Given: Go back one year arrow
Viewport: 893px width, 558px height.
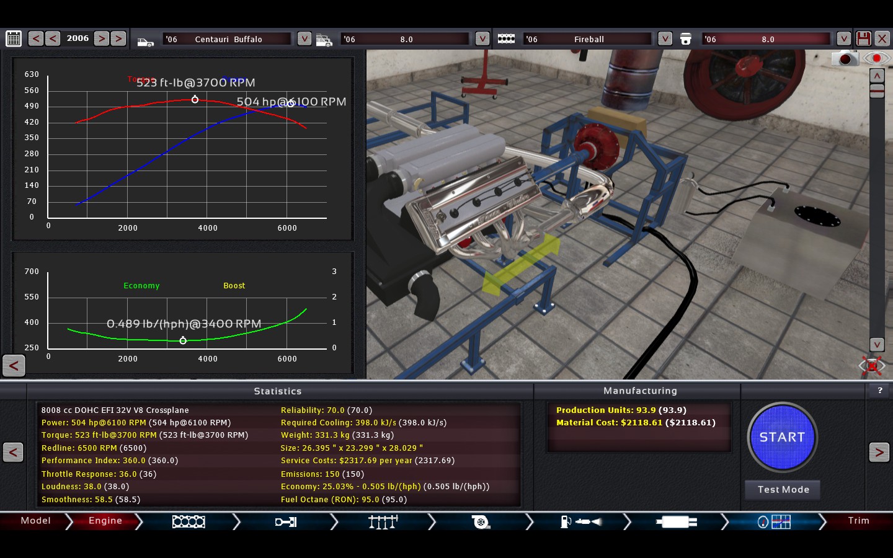Looking at the screenshot, I should [x=53, y=38].
